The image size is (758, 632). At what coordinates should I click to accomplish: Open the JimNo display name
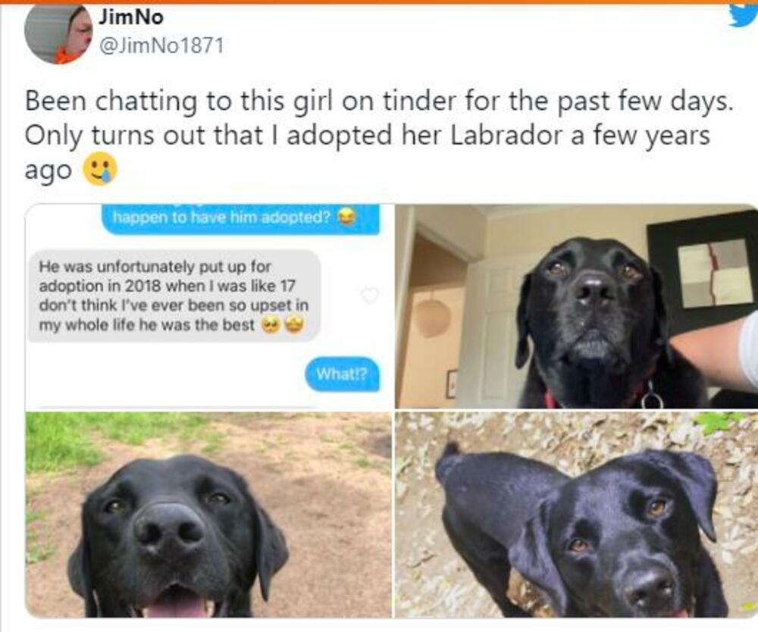tap(131, 17)
